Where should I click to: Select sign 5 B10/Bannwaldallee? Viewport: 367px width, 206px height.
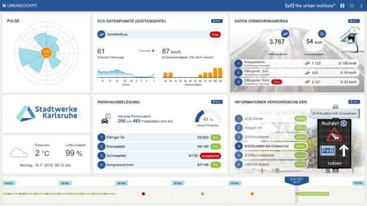271,155
